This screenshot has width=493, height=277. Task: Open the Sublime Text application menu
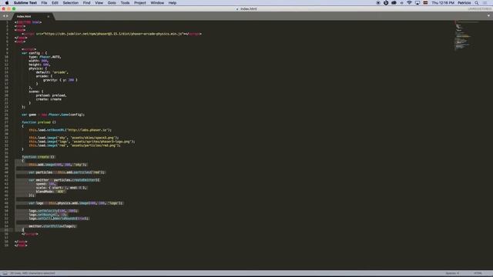click(25, 3)
